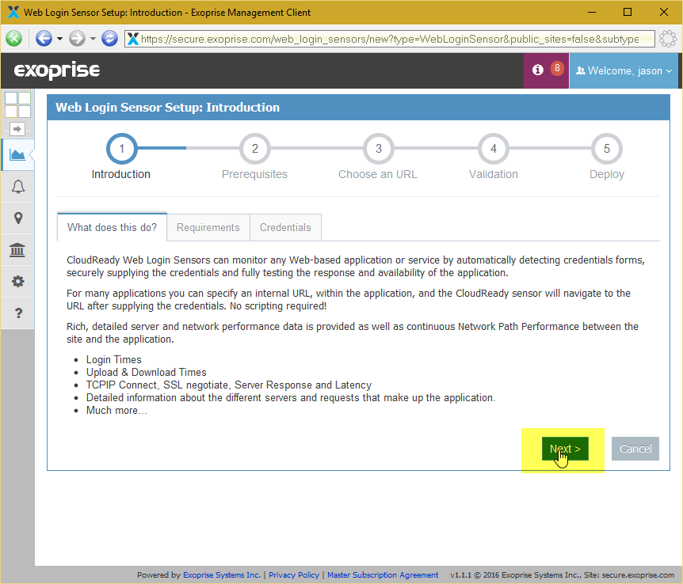This screenshot has width=683, height=584.
Task: Click the Cancel button
Action: point(635,449)
